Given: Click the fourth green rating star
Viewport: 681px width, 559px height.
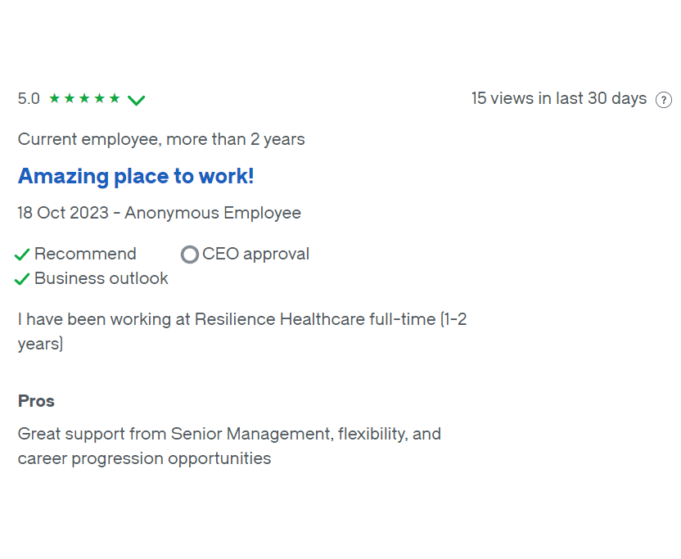Looking at the screenshot, I should (x=99, y=98).
